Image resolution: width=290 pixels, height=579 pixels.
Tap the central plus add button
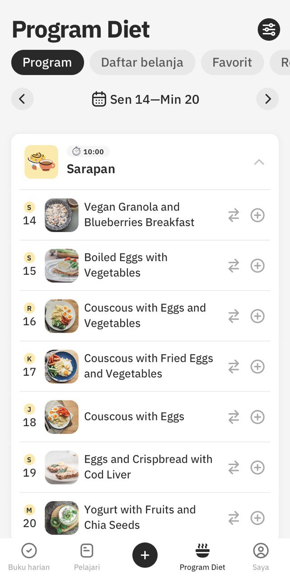(145, 555)
